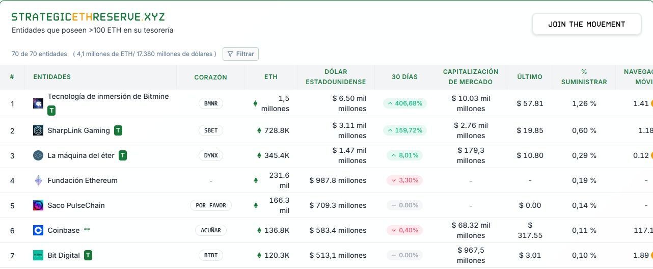Viewport: 653px width, 269px height.
Task: Click the ETH diamond icon in Saco PulseChain row
Action: 256,205
